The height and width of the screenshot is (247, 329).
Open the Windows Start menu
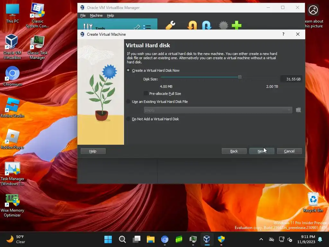tap(108, 239)
